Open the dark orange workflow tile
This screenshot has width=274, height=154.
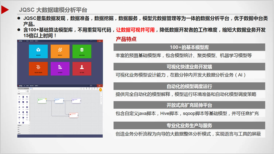38,69
